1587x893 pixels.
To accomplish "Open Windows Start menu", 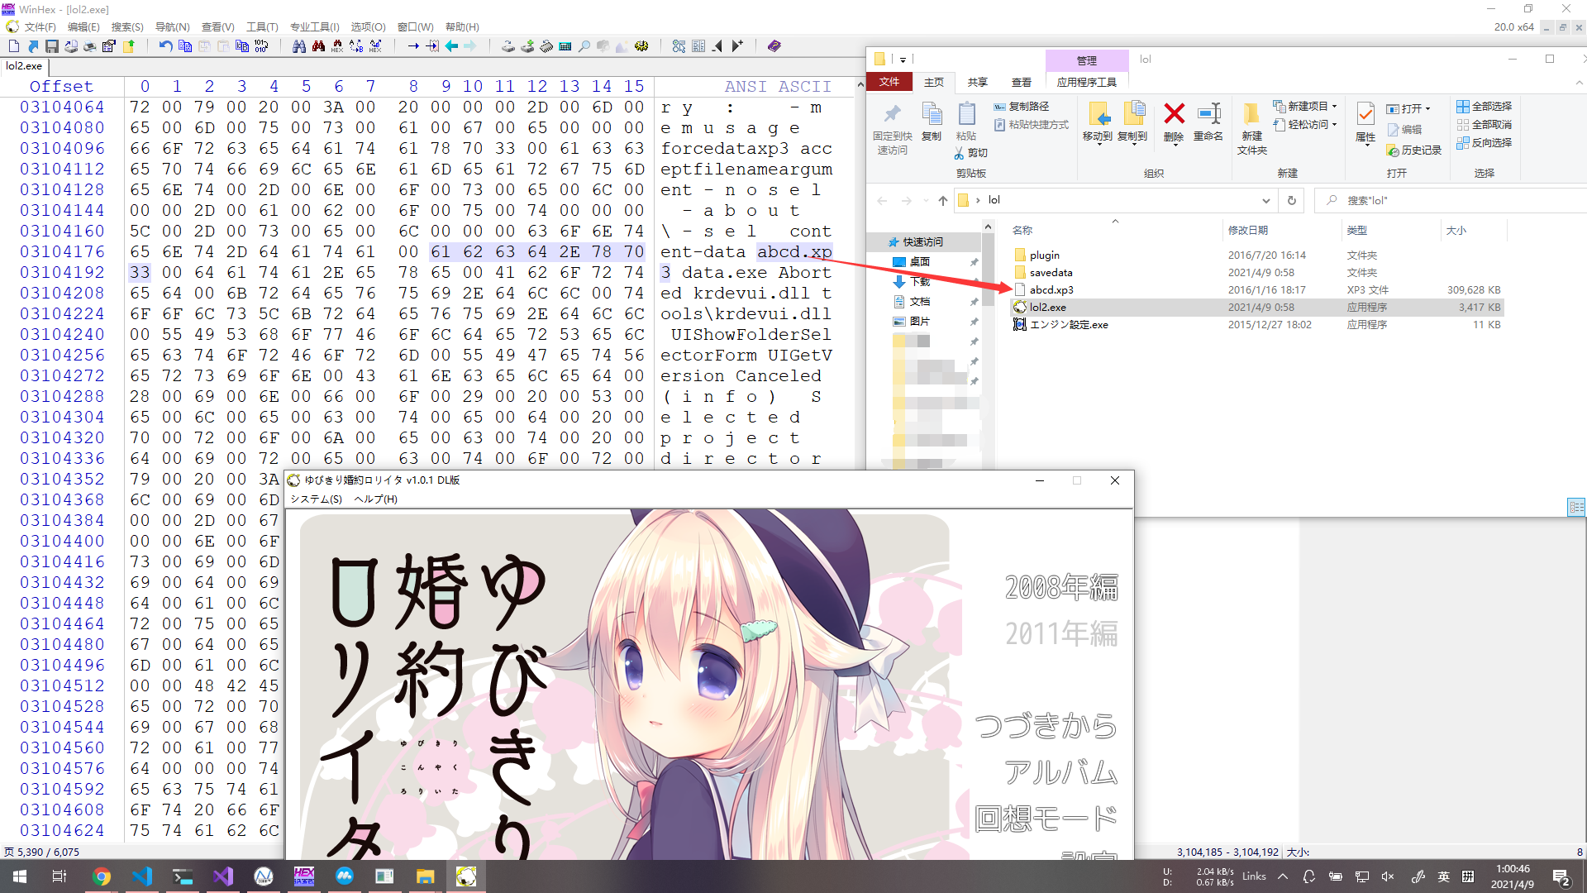I will point(20,876).
